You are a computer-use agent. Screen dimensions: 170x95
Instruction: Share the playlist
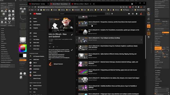53,47
